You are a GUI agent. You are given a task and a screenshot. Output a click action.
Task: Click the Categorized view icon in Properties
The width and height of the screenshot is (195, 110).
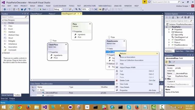tap(167, 62)
